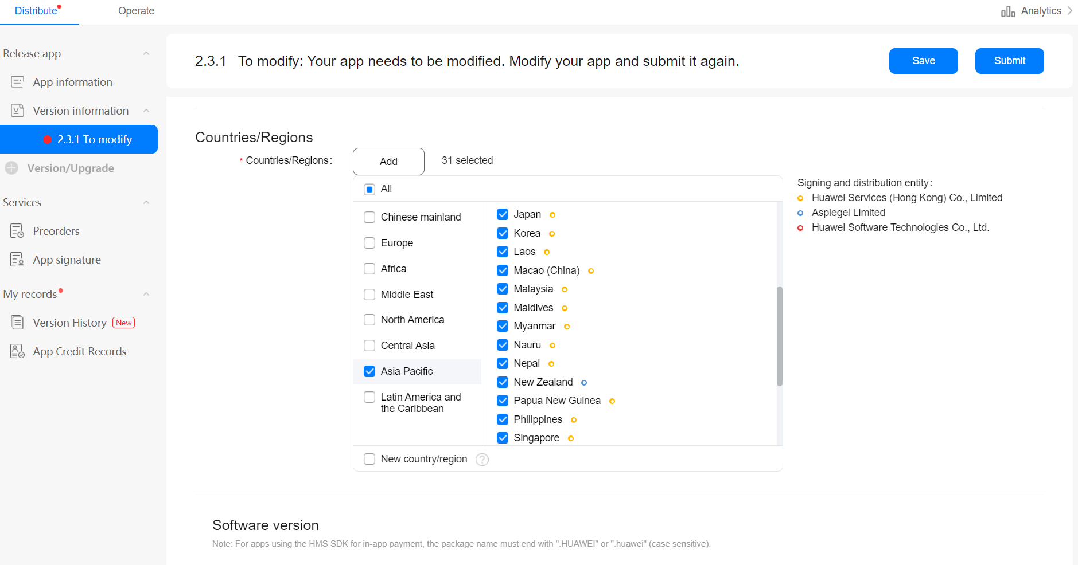This screenshot has height=565, width=1078.
Task: Collapse the Services section chevron
Action: (x=146, y=202)
